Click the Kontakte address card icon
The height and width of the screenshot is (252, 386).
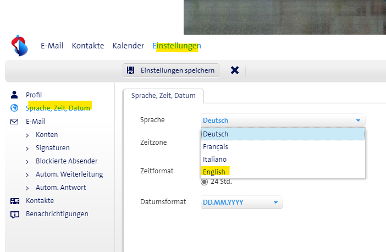point(15,201)
